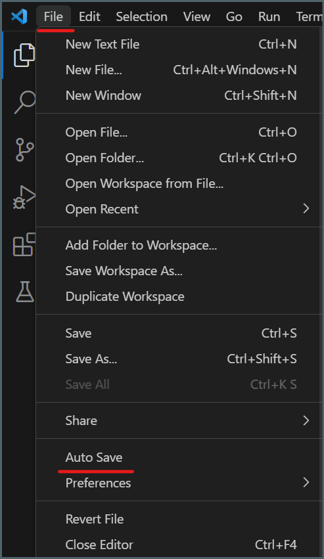Select Close Editor entry
Image resolution: width=324 pixels, height=559 pixels.
[179, 545]
